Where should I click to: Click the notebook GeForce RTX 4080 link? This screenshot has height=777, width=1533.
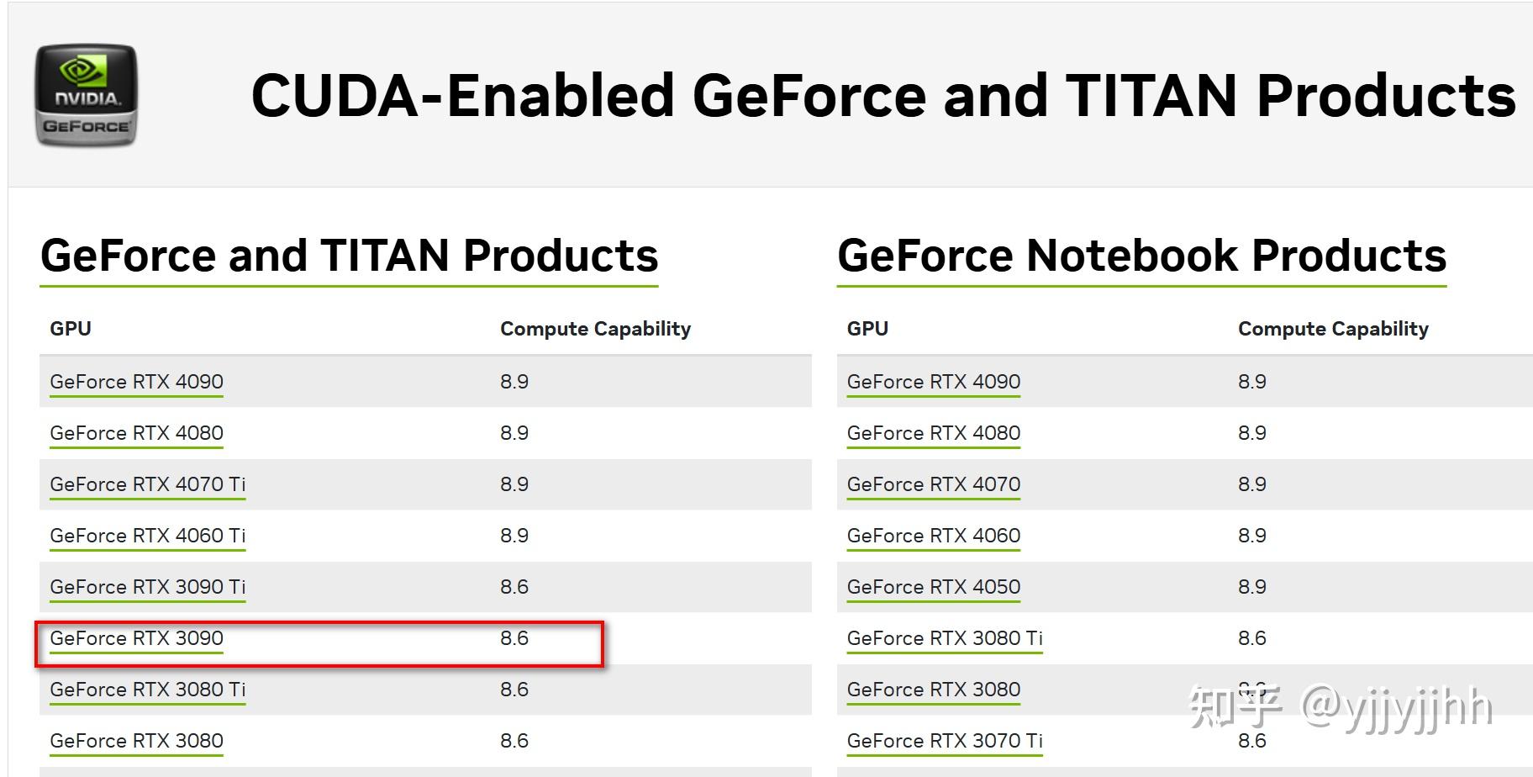pyautogui.click(x=933, y=433)
